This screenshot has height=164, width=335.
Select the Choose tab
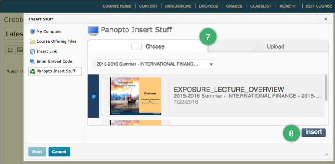point(148,46)
